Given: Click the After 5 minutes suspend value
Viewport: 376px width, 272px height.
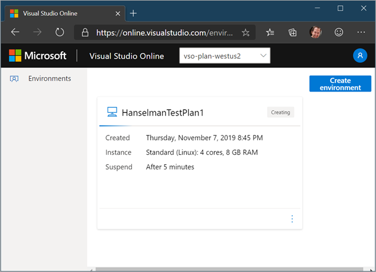Looking at the screenshot, I should point(170,167).
